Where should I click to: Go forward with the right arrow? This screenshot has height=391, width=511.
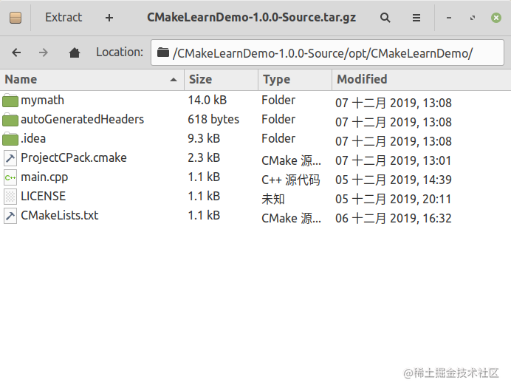tap(44, 52)
